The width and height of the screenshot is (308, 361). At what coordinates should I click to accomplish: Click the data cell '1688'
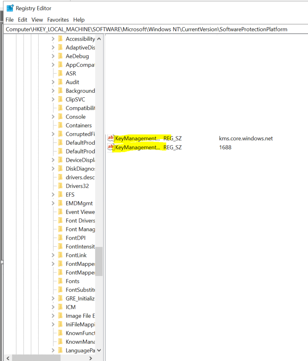coord(225,147)
